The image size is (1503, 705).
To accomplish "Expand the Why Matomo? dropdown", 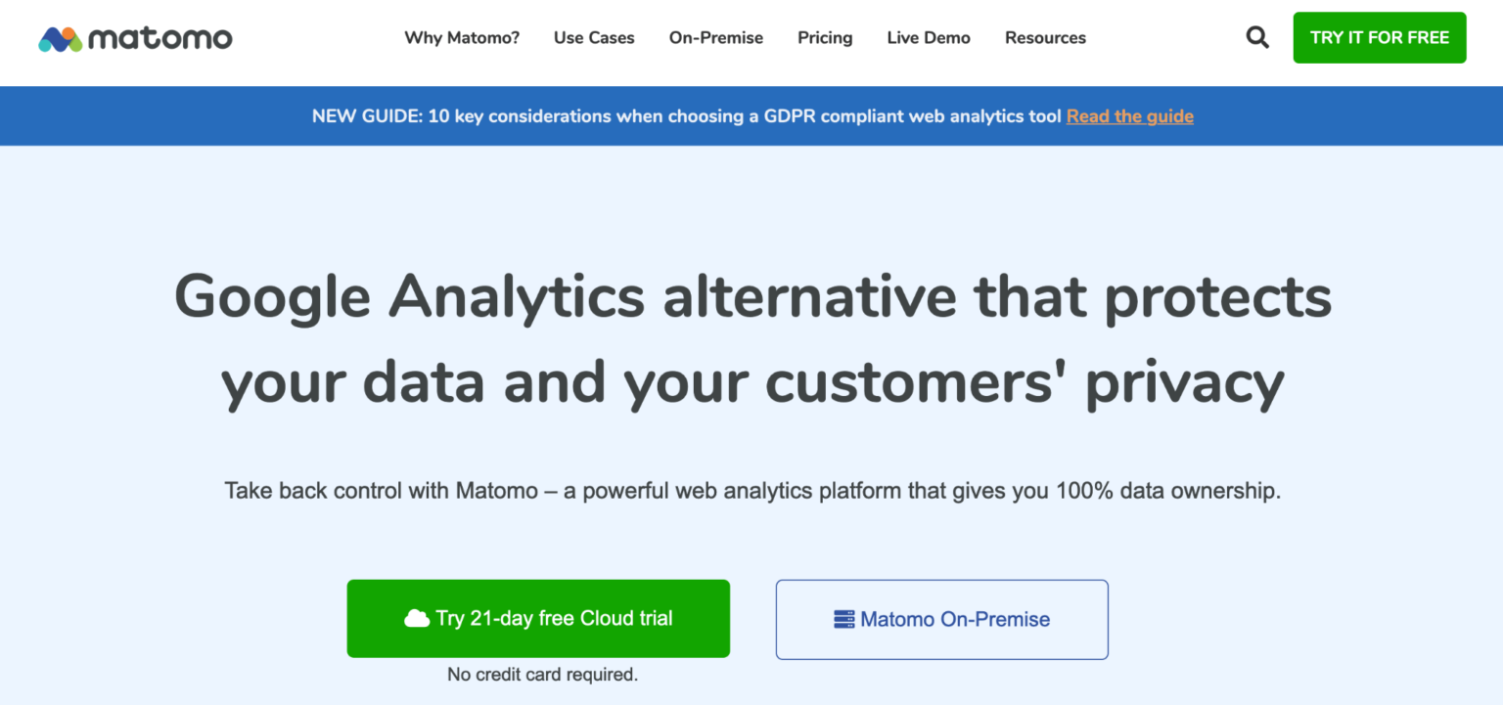I will coord(462,37).
